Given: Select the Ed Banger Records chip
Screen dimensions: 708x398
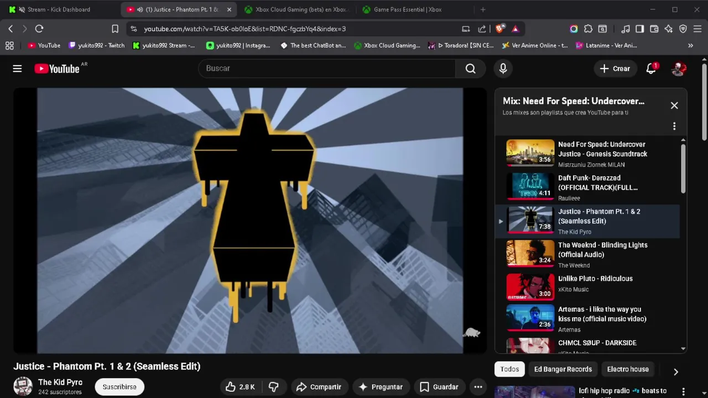Looking at the screenshot, I should (563, 369).
